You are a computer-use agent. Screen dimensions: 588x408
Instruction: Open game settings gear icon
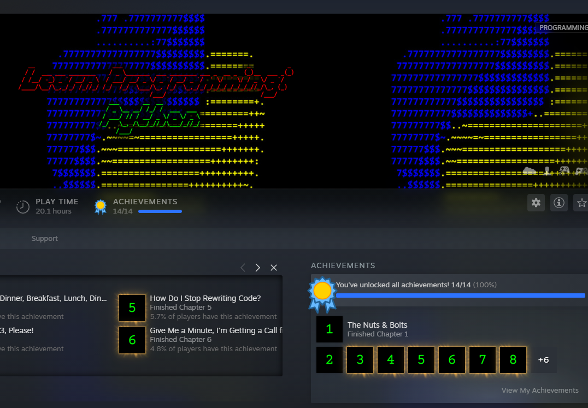pyautogui.click(x=536, y=203)
